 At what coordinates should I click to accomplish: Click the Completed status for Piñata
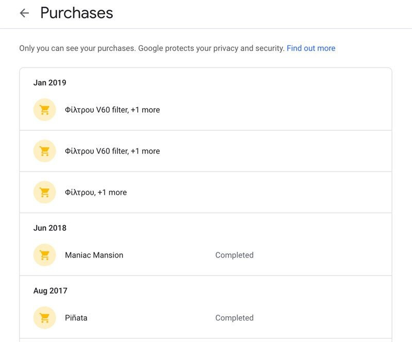click(x=234, y=318)
